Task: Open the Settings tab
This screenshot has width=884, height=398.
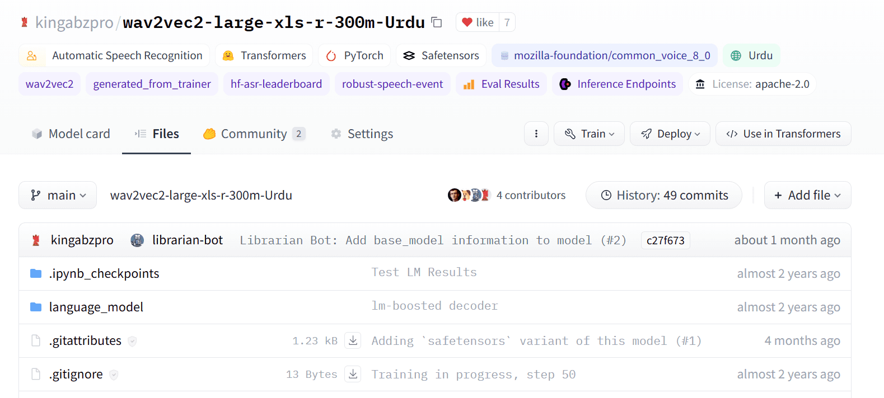Action: click(x=362, y=134)
